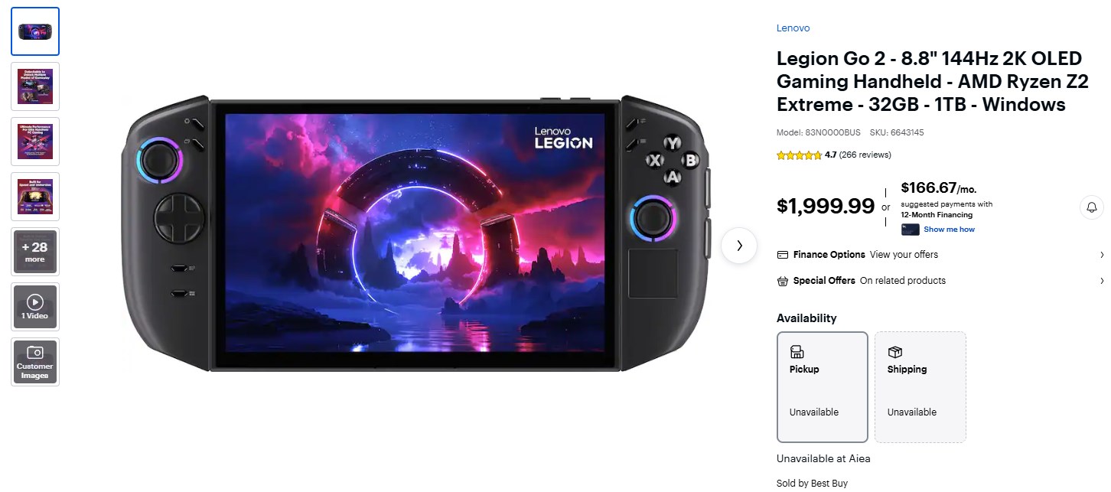Expand Finance Options chevron arrow
This screenshot has height=492, width=1111.
coord(1102,255)
